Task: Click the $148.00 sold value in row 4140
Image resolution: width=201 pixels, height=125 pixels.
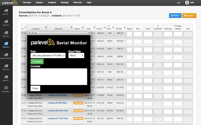Action: tap(100, 95)
